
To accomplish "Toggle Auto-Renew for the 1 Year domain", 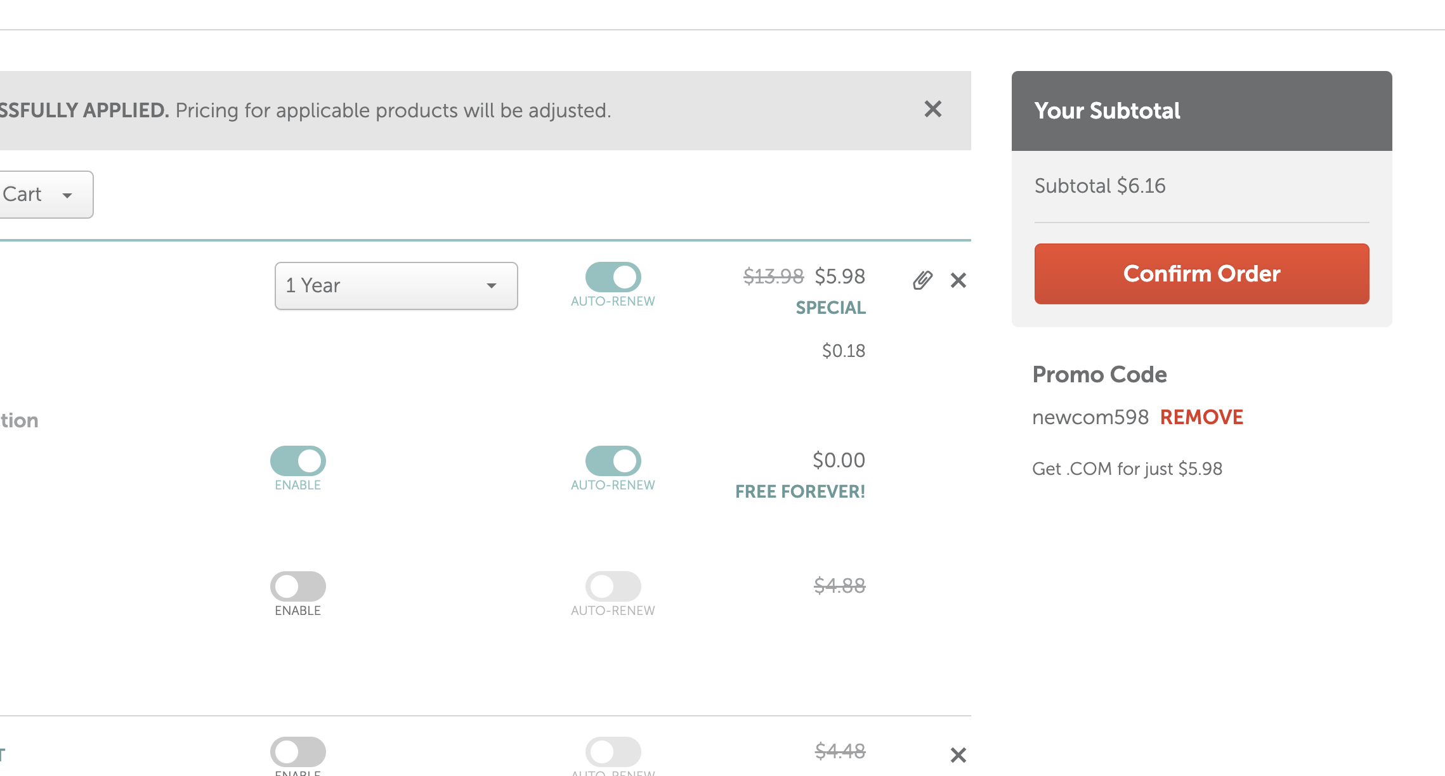I will [x=613, y=277].
